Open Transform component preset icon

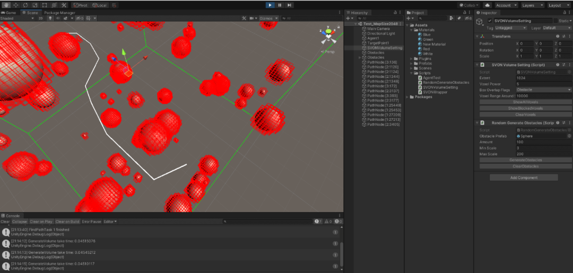[563, 36]
